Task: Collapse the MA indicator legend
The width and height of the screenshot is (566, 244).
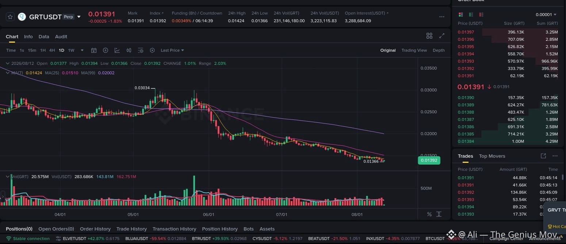Action: [8, 73]
